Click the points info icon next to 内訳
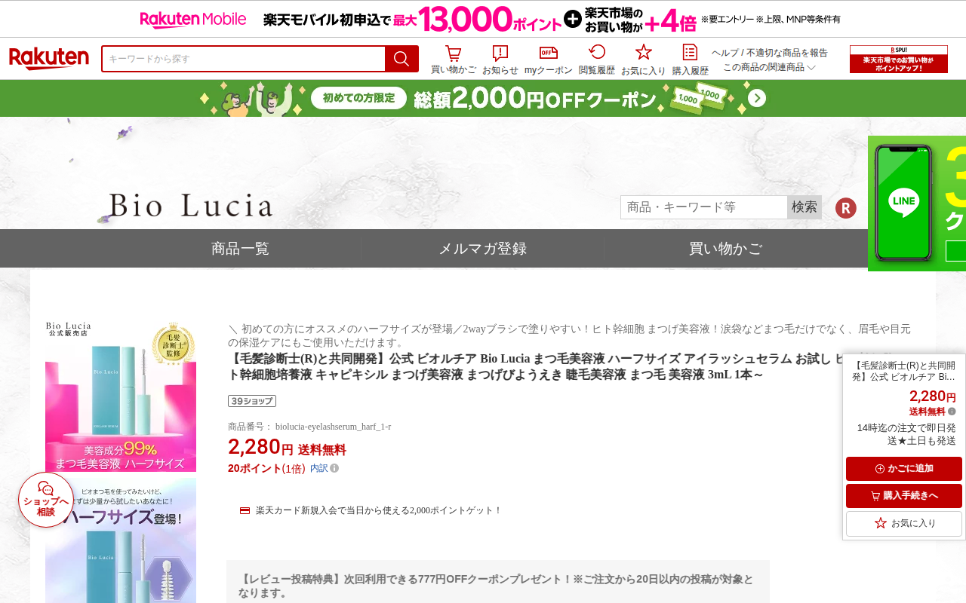The height and width of the screenshot is (603, 966). [x=334, y=468]
